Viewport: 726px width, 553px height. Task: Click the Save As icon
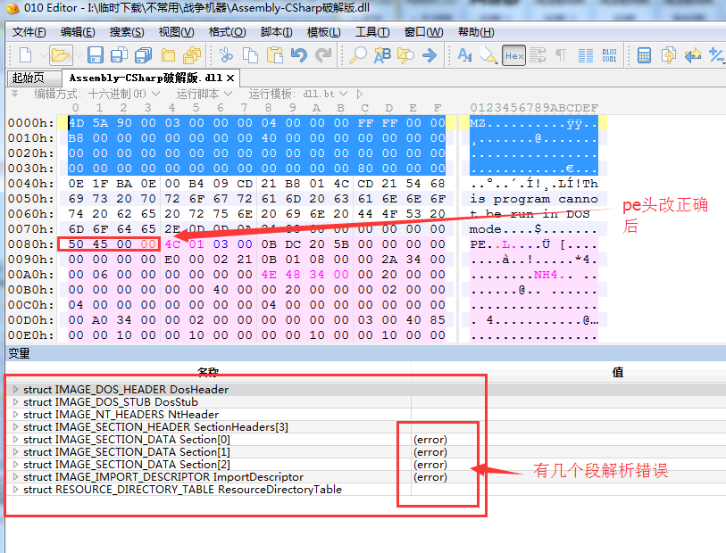point(119,55)
